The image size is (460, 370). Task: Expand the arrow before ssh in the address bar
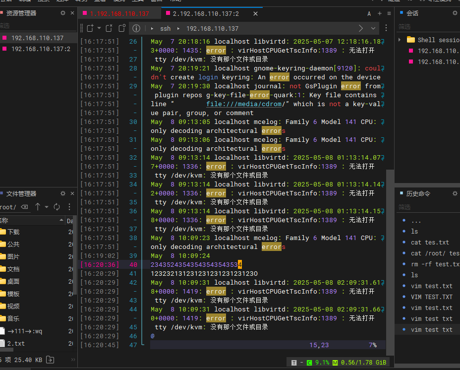coord(152,28)
